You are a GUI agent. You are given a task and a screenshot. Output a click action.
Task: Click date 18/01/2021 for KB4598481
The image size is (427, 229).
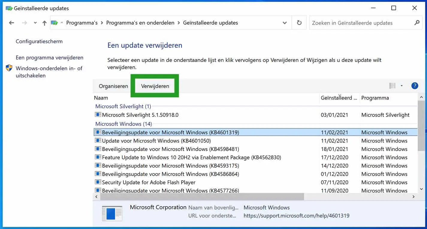tap(334, 149)
